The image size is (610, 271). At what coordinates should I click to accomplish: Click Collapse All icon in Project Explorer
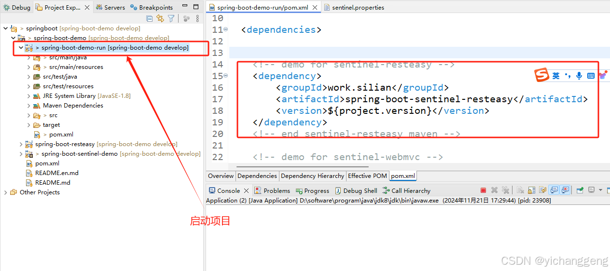coord(150,18)
